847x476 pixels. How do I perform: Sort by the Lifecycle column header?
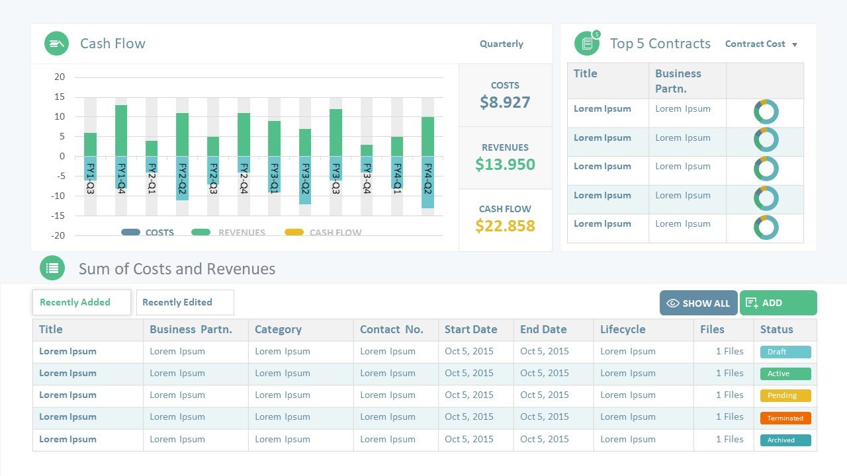[643, 329]
